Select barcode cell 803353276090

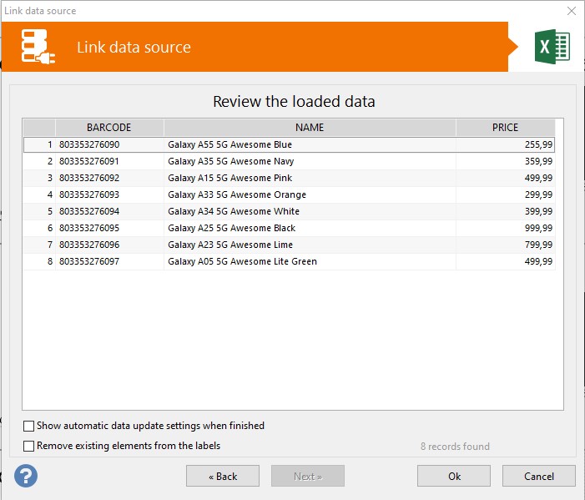pos(109,144)
